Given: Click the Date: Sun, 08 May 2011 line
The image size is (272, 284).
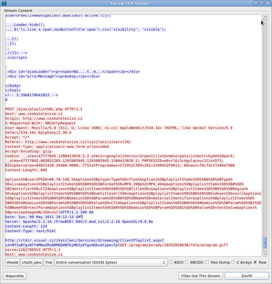Looking at the screenshot, I should [44, 217].
